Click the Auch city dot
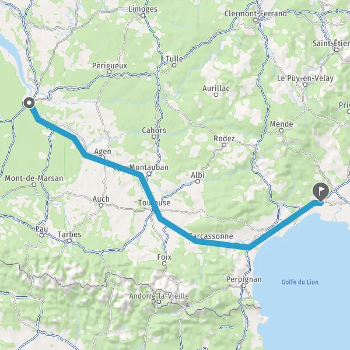 [101, 205]
